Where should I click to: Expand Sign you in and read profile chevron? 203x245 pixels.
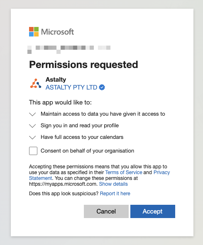(32, 126)
